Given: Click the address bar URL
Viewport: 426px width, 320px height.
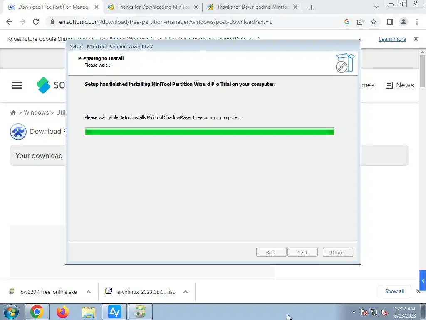Looking at the screenshot, I should (x=166, y=22).
